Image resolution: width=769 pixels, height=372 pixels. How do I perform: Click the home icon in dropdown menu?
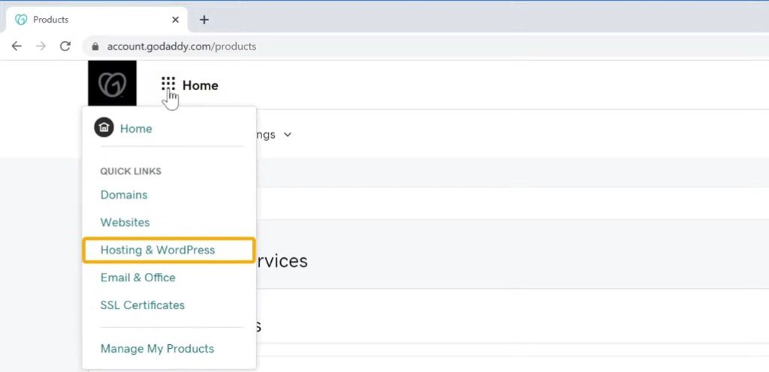click(x=104, y=127)
